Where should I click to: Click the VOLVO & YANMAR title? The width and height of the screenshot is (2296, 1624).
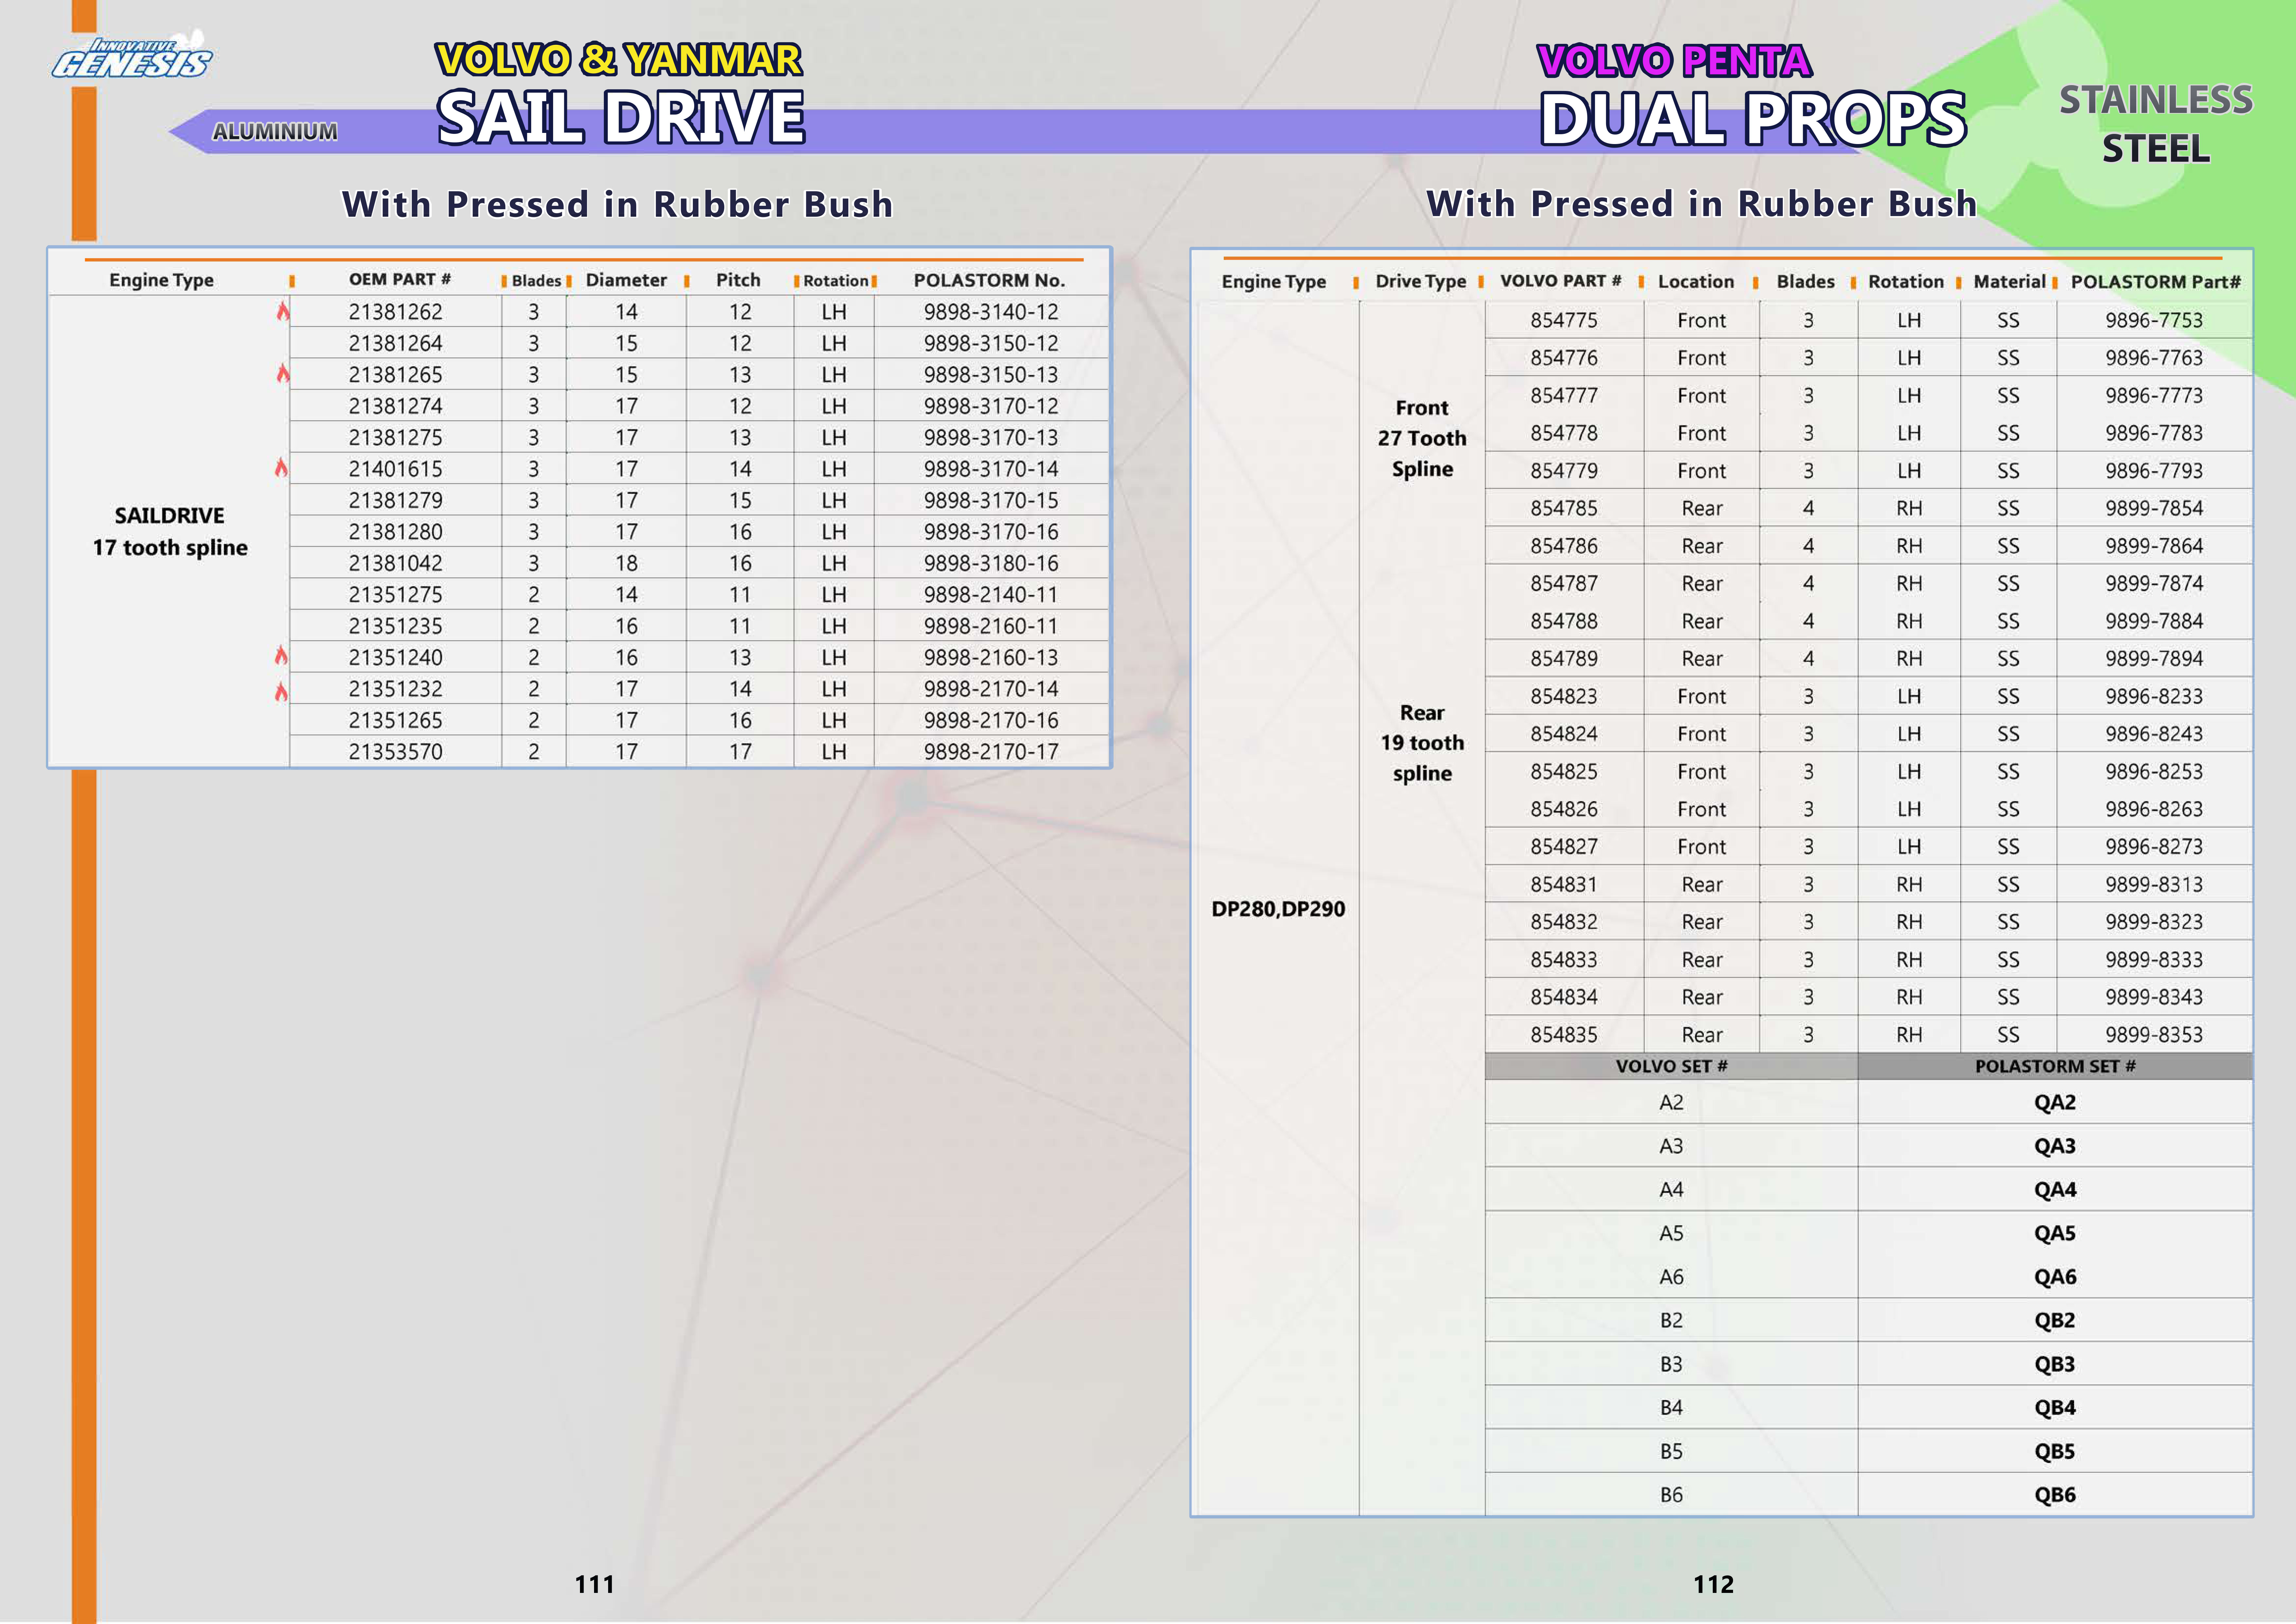(619, 60)
